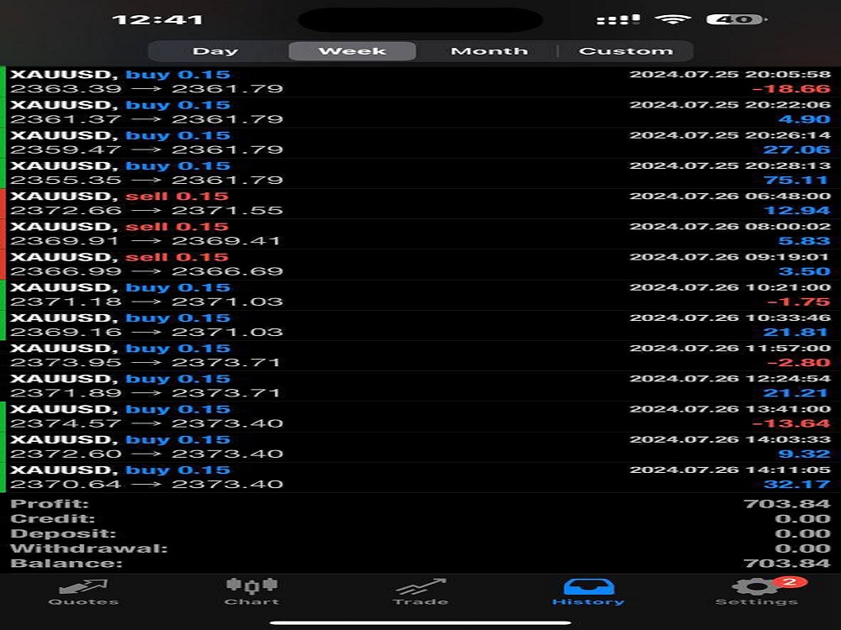Viewport: 841px width, 630px height.
Task: Select the -18.66 loss value
Action: point(791,89)
